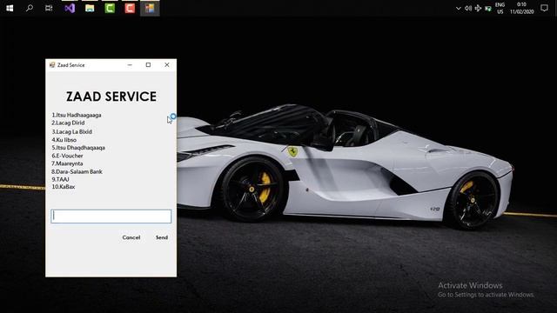Select the '1.Itsu Hadhaagaaga' option text
The width and height of the screenshot is (557, 313).
click(77, 115)
